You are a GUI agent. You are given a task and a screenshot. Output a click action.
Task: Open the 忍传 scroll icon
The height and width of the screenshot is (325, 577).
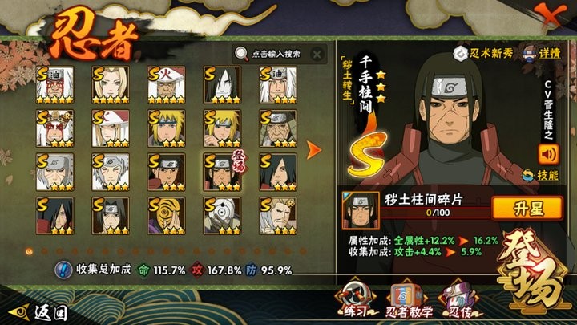(x=460, y=300)
